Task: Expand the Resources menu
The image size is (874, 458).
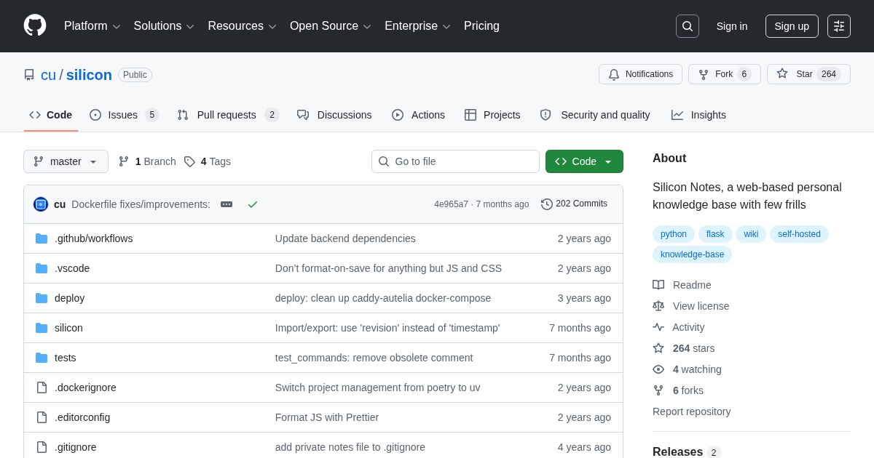Action: (x=243, y=26)
